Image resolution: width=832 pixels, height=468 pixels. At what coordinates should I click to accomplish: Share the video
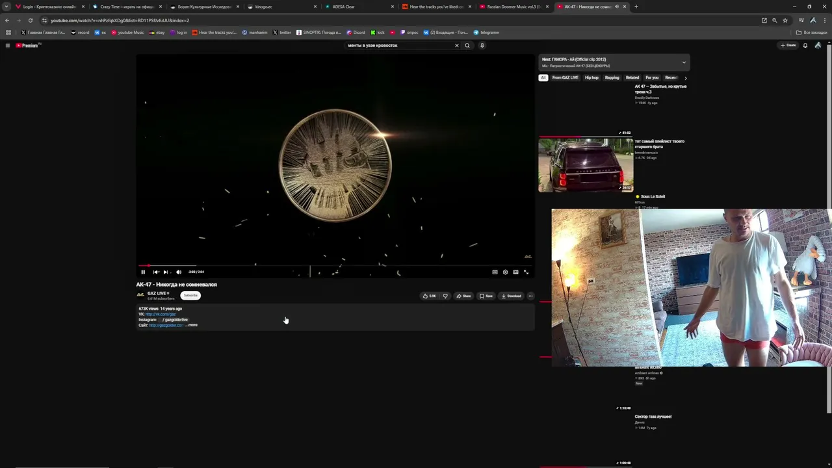463,296
